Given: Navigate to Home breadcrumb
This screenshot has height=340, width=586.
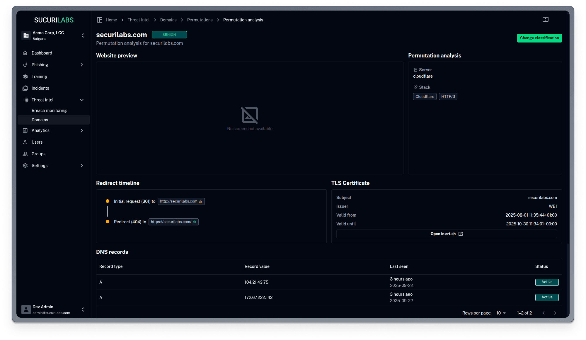Looking at the screenshot, I should [x=111, y=20].
